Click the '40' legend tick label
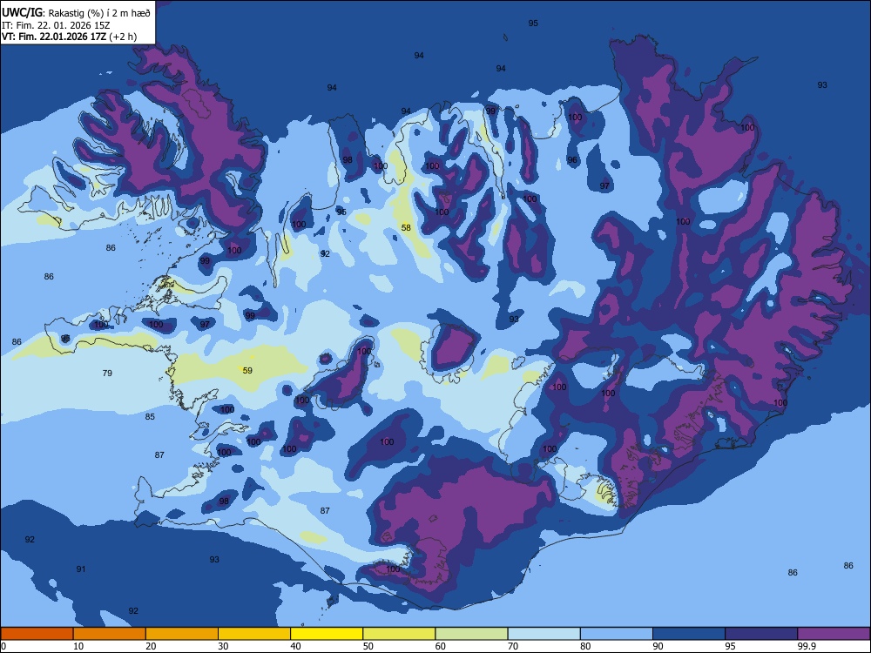 point(295,646)
